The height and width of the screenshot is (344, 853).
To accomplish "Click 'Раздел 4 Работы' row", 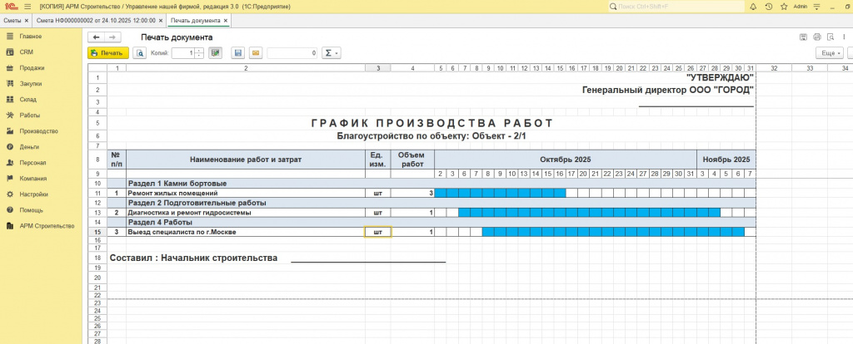I will 431,223.
